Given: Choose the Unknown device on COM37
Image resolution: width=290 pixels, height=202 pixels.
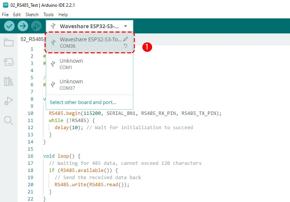Looking at the screenshot, I should (71, 84).
